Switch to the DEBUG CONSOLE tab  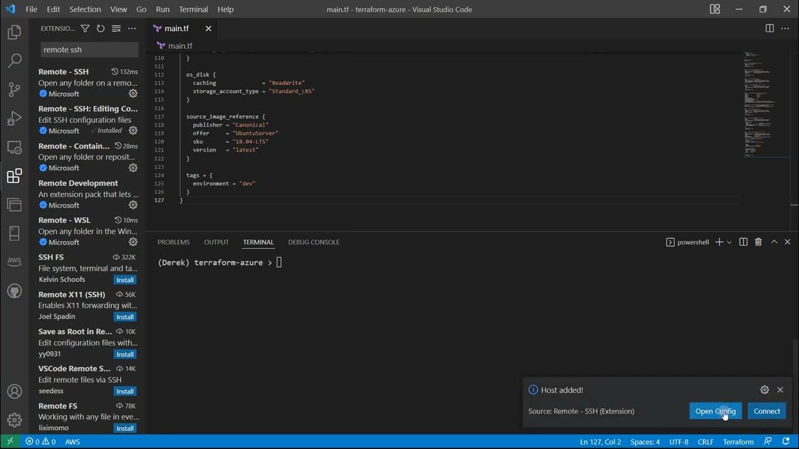tap(314, 242)
